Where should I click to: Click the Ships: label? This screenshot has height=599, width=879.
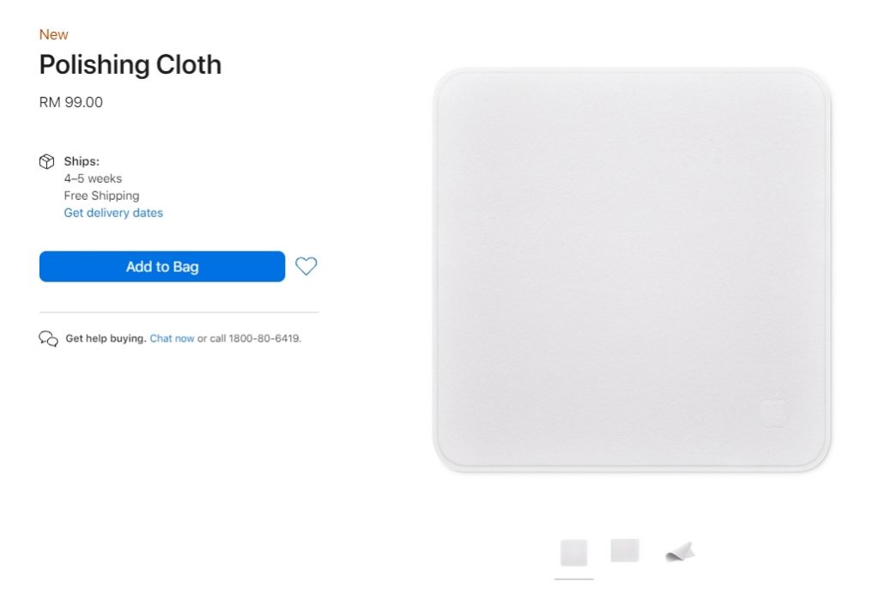click(82, 161)
